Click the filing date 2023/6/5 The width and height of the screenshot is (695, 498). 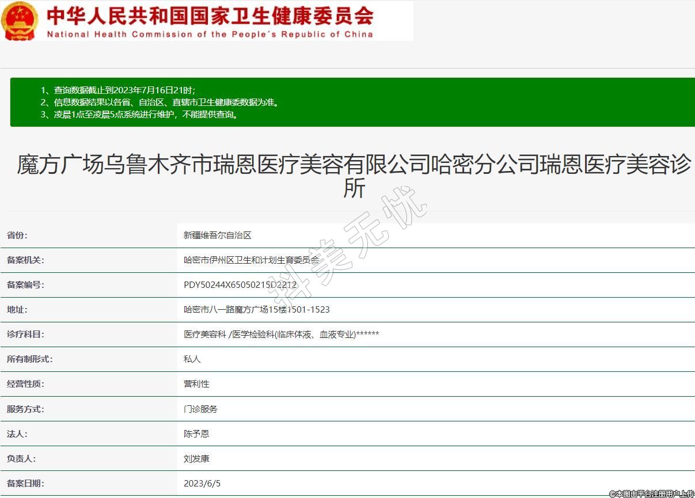coord(202,484)
